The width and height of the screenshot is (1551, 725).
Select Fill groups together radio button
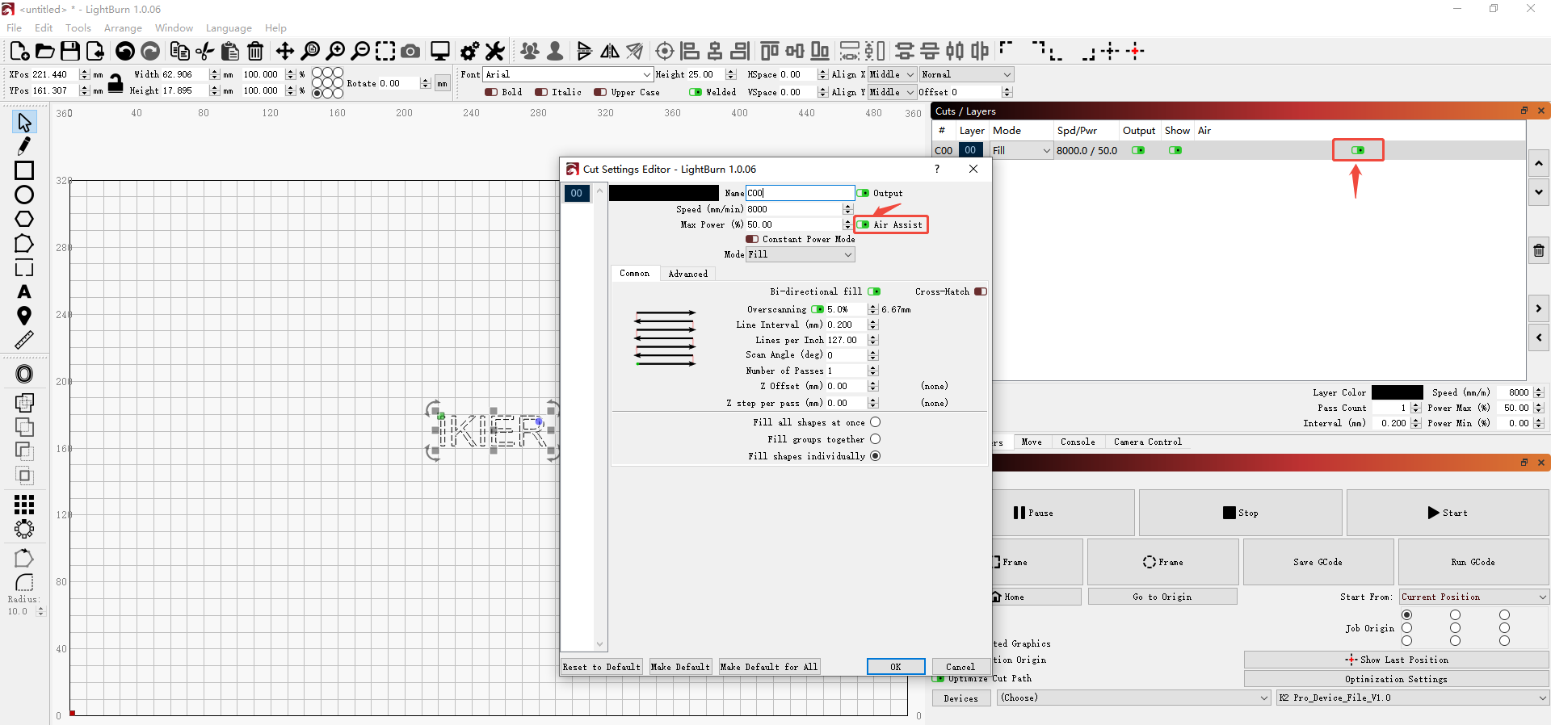(875, 439)
